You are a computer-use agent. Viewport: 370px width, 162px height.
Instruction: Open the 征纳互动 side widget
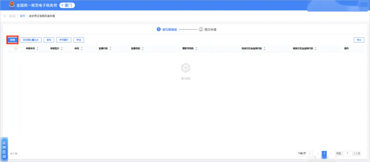pos(4,149)
